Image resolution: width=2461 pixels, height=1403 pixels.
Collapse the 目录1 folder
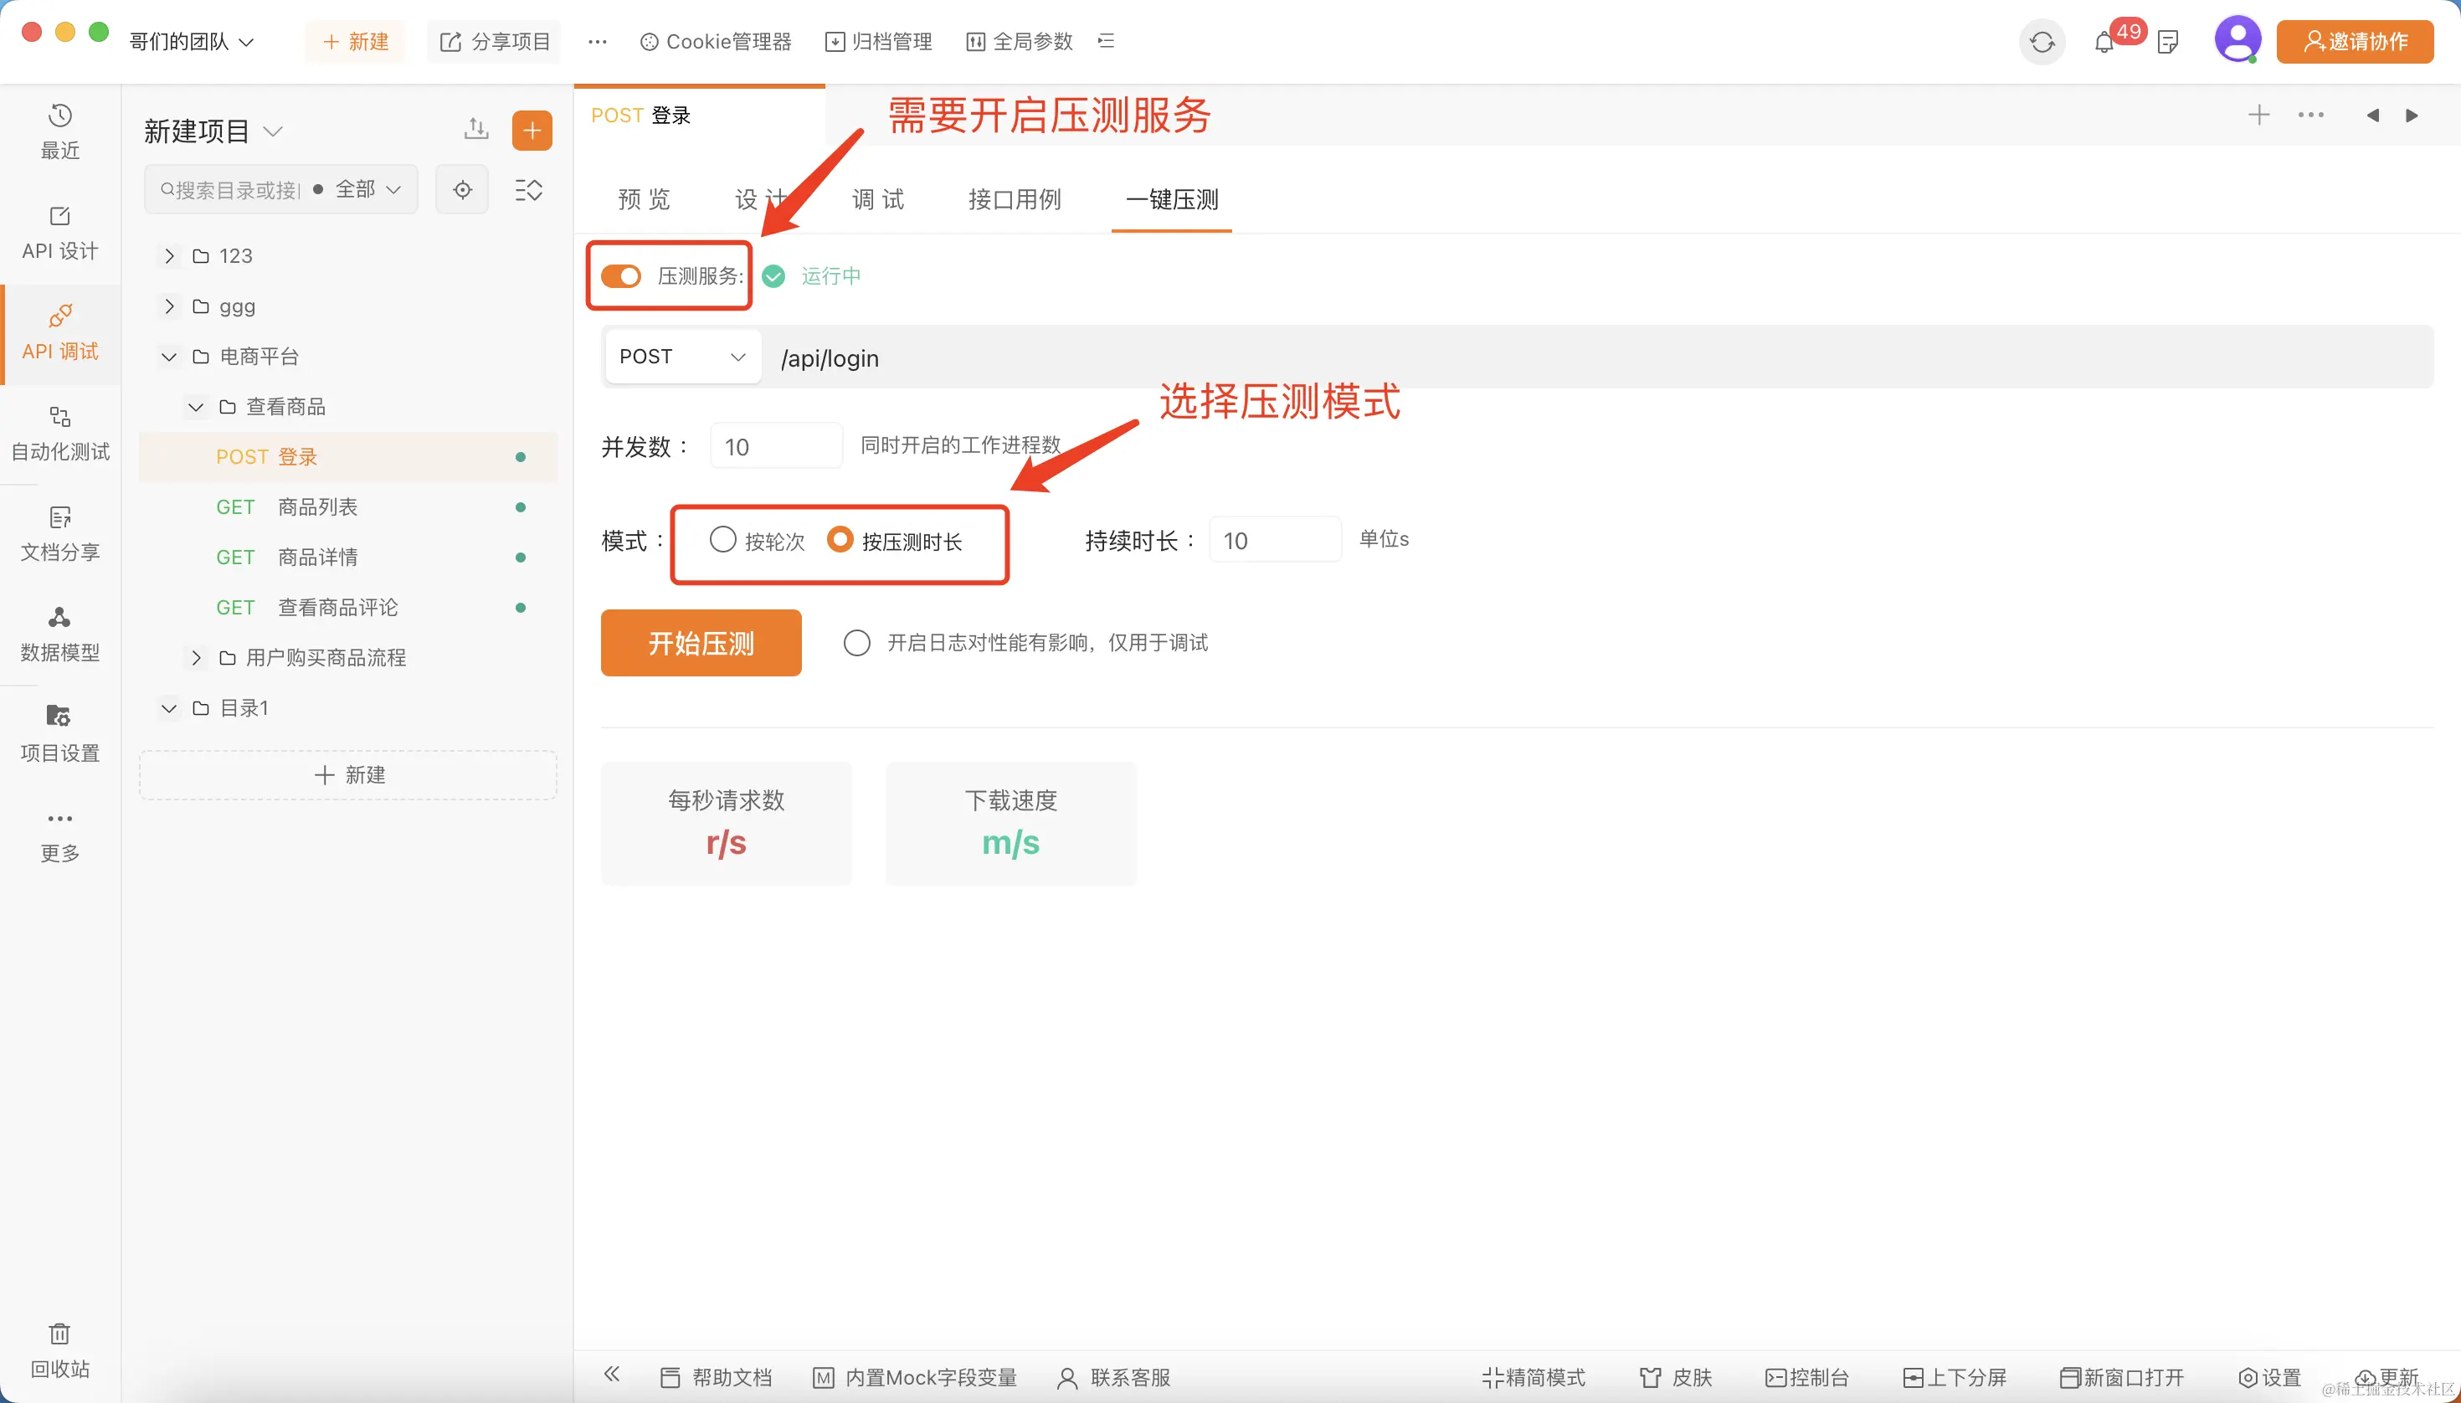pos(170,708)
